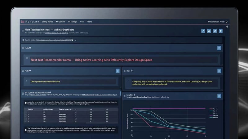
Task: Click the Monolith logo icon
Action: (x=23, y=22)
